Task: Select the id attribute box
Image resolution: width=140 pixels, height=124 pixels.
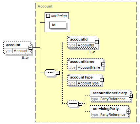Action: click(x=58, y=25)
